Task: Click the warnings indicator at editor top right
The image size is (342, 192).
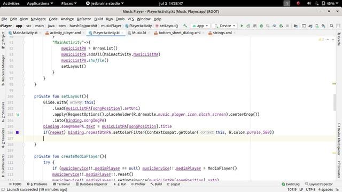Action: click(321, 39)
